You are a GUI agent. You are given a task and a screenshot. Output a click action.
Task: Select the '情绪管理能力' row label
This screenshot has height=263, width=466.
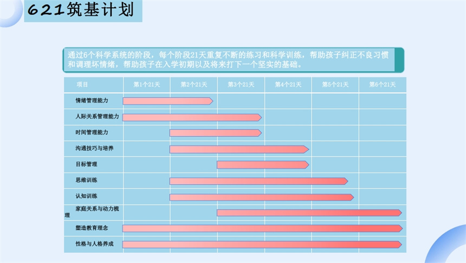click(x=92, y=101)
